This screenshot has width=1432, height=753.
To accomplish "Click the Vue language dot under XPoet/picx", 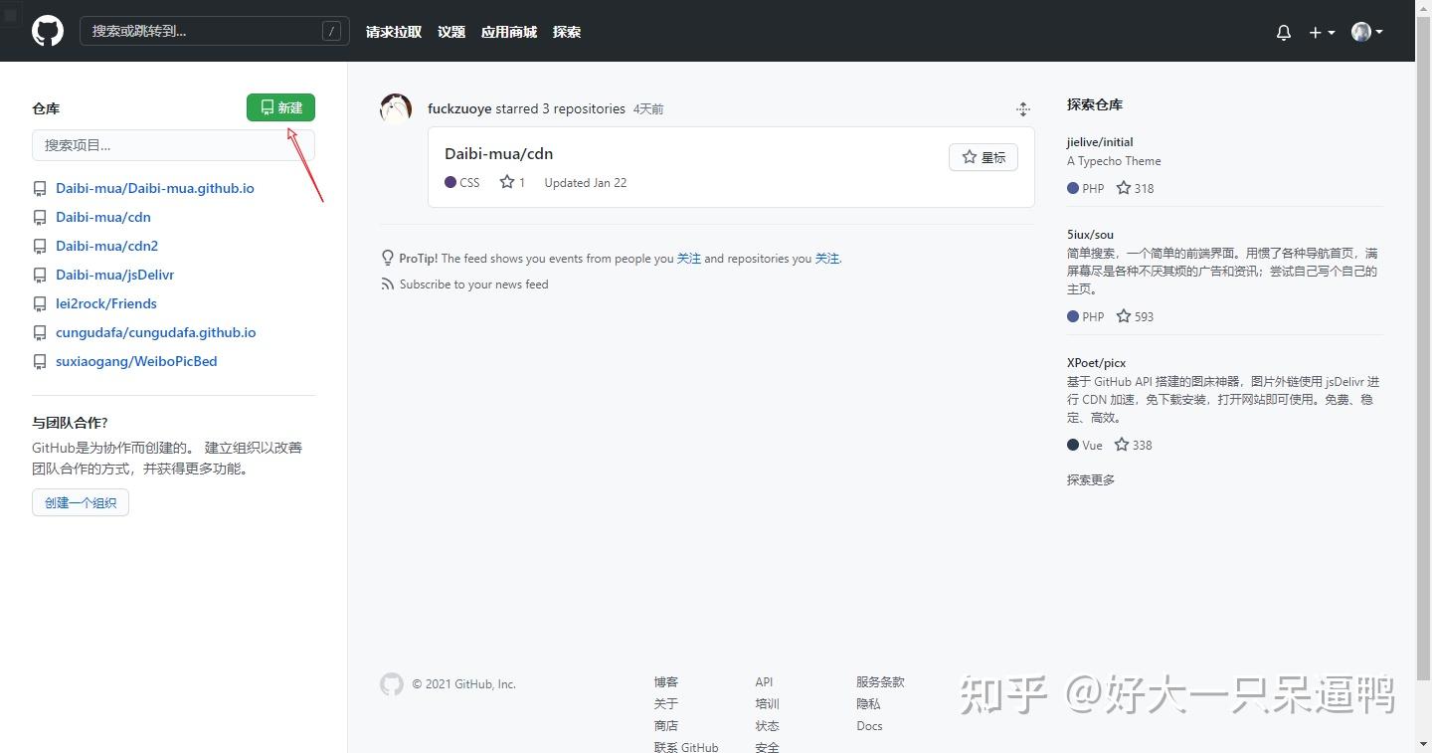I will click(1073, 445).
